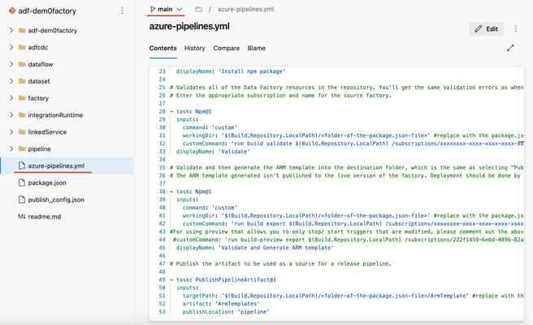Expand the adfcdc folder
533x325 pixels.
tap(11, 47)
